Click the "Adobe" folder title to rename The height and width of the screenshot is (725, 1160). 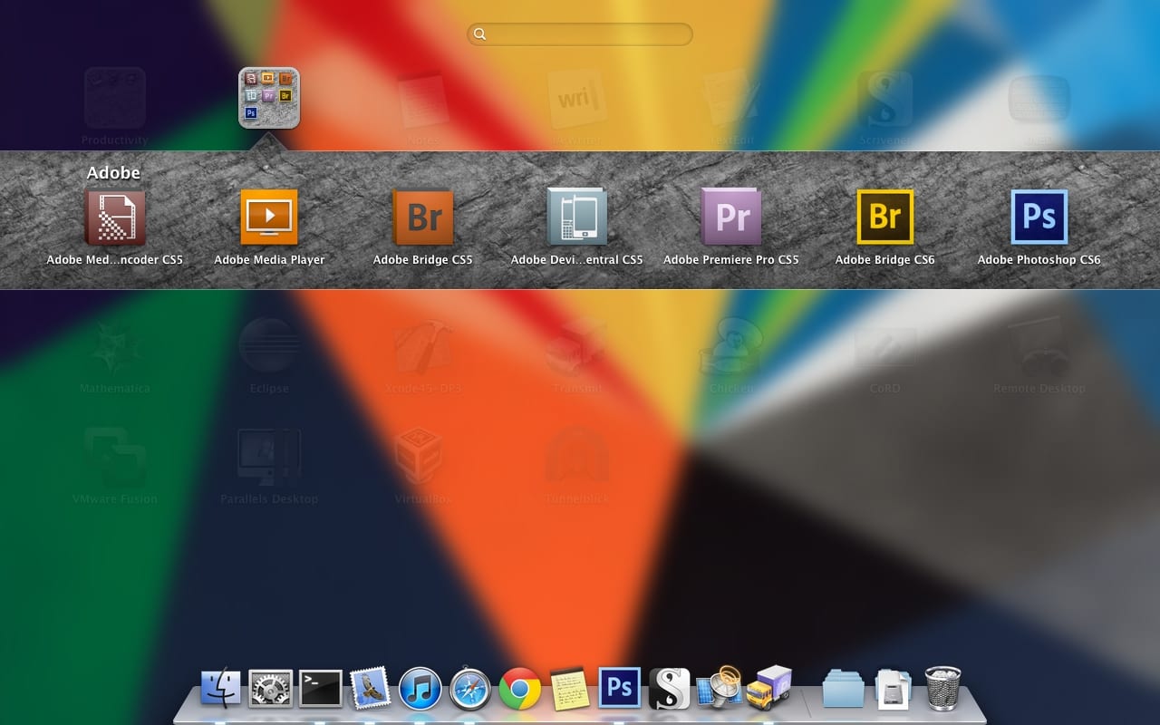coord(113,172)
